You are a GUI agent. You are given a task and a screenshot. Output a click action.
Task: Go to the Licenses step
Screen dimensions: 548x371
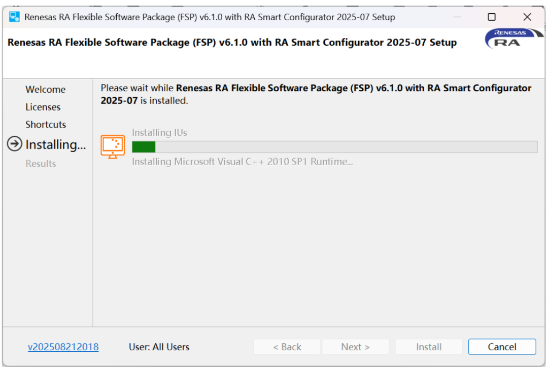[43, 107]
